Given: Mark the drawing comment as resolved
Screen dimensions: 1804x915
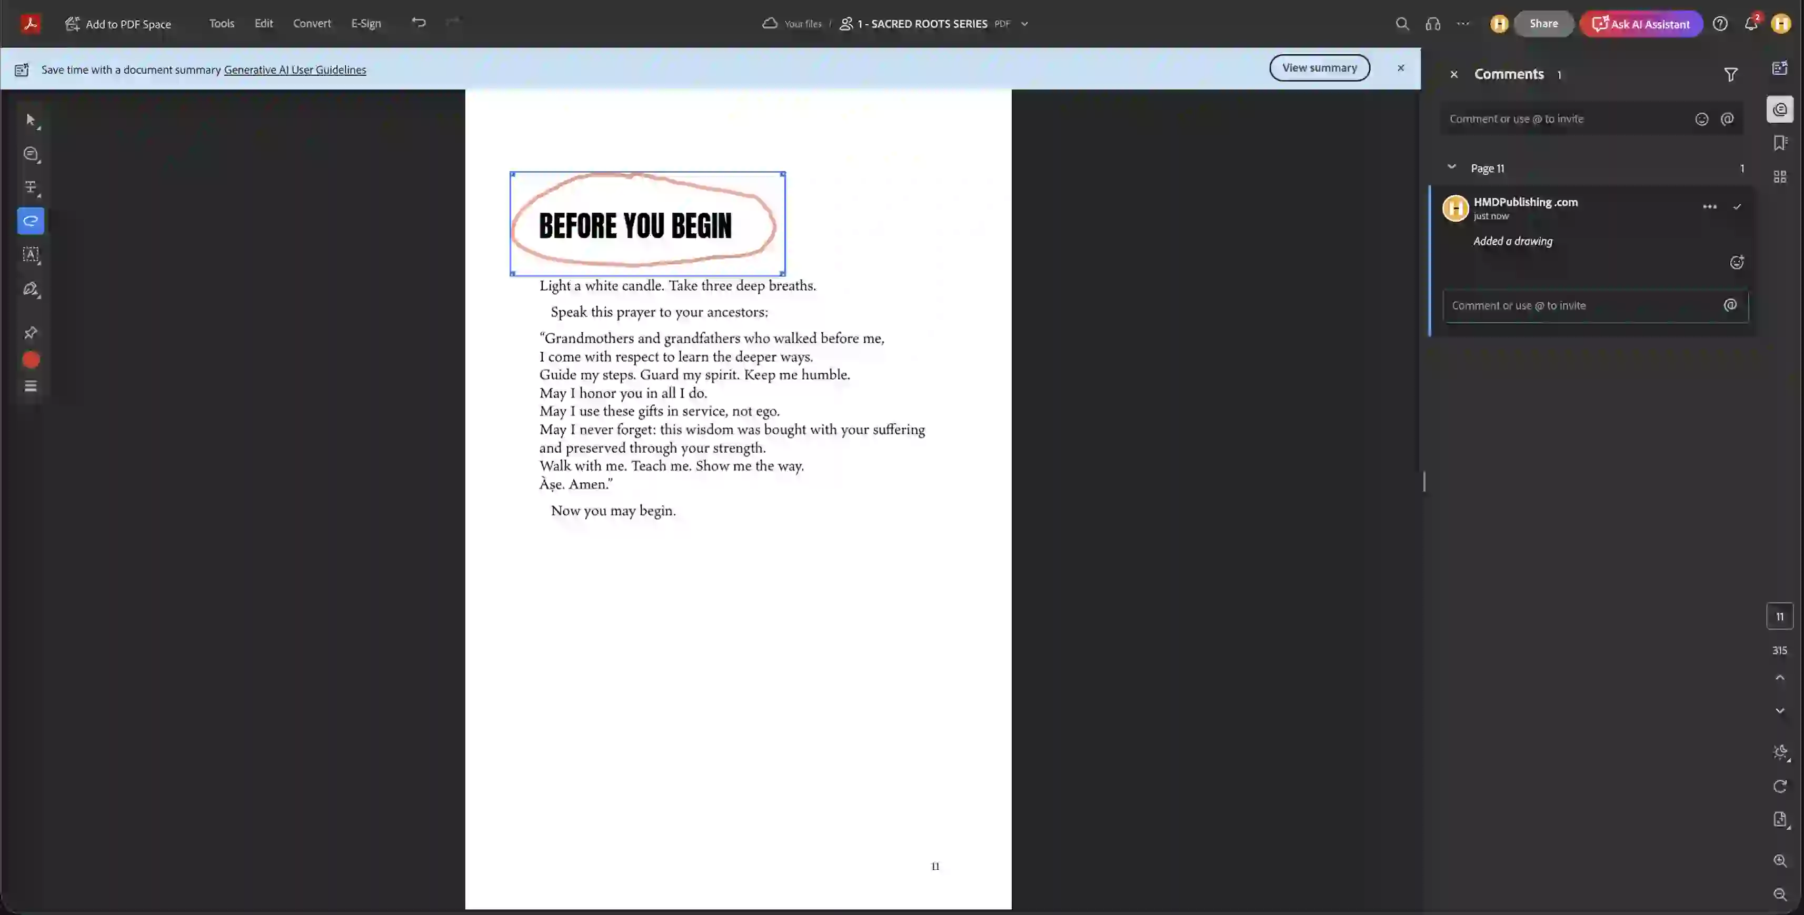Looking at the screenshot, I should (x=1738, y=207).
